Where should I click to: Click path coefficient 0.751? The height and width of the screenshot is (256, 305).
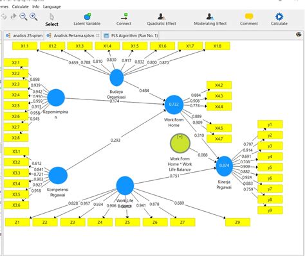pos(174,176)
